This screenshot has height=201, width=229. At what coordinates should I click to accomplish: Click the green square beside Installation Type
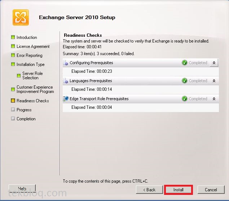tap(13, 64)
